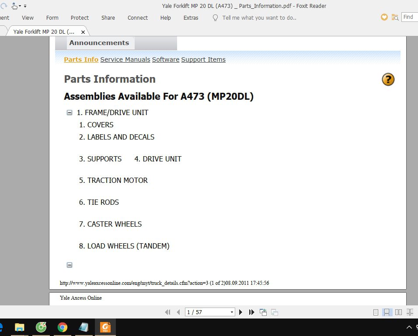Click Tell me what you want to do box

click(x=259, y=18)
